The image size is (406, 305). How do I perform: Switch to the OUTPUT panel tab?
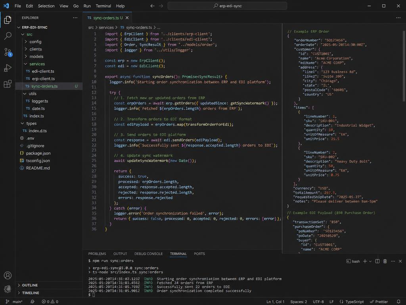(120, 254)
